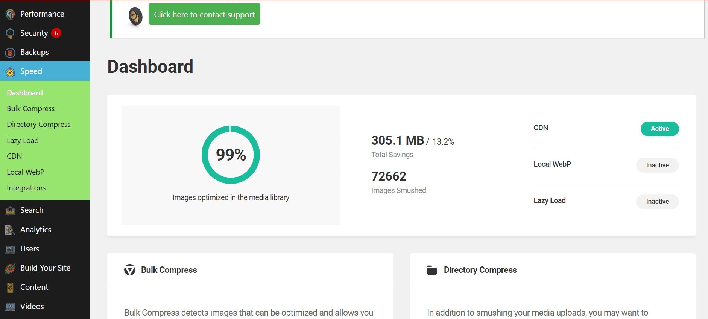
Task: Select Integrations in Speed submenu
Action: 26,188
